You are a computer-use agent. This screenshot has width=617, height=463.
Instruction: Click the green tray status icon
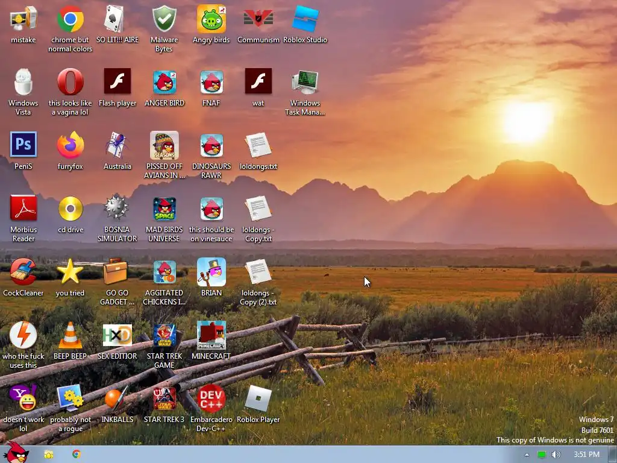click(x=542, y=455)
